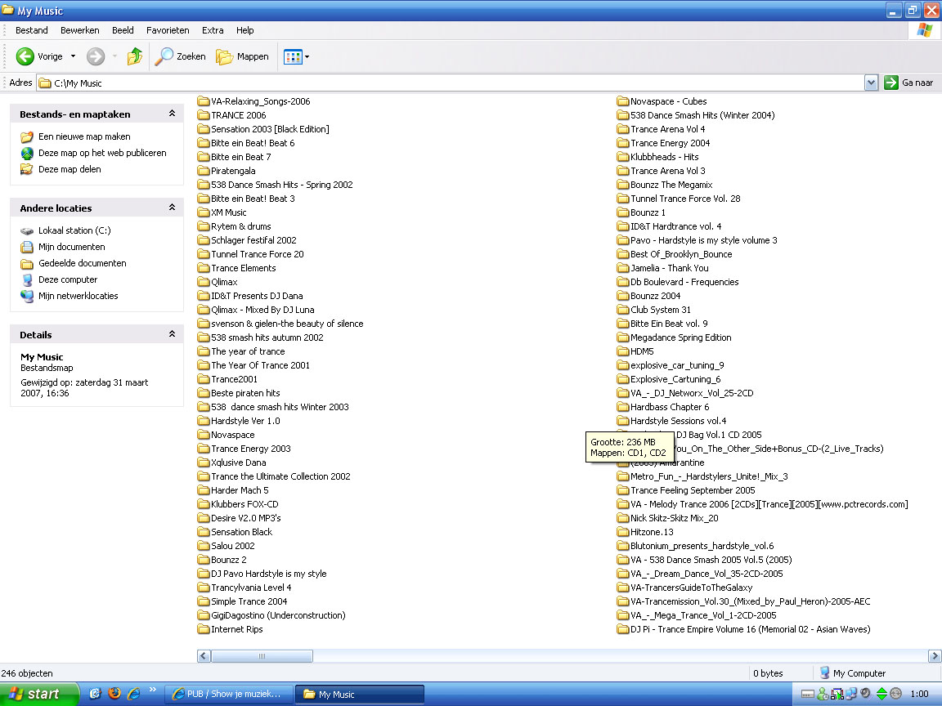
Task: Collapse the Details panel
Action: pyautogui.click(x=172, y=334)
